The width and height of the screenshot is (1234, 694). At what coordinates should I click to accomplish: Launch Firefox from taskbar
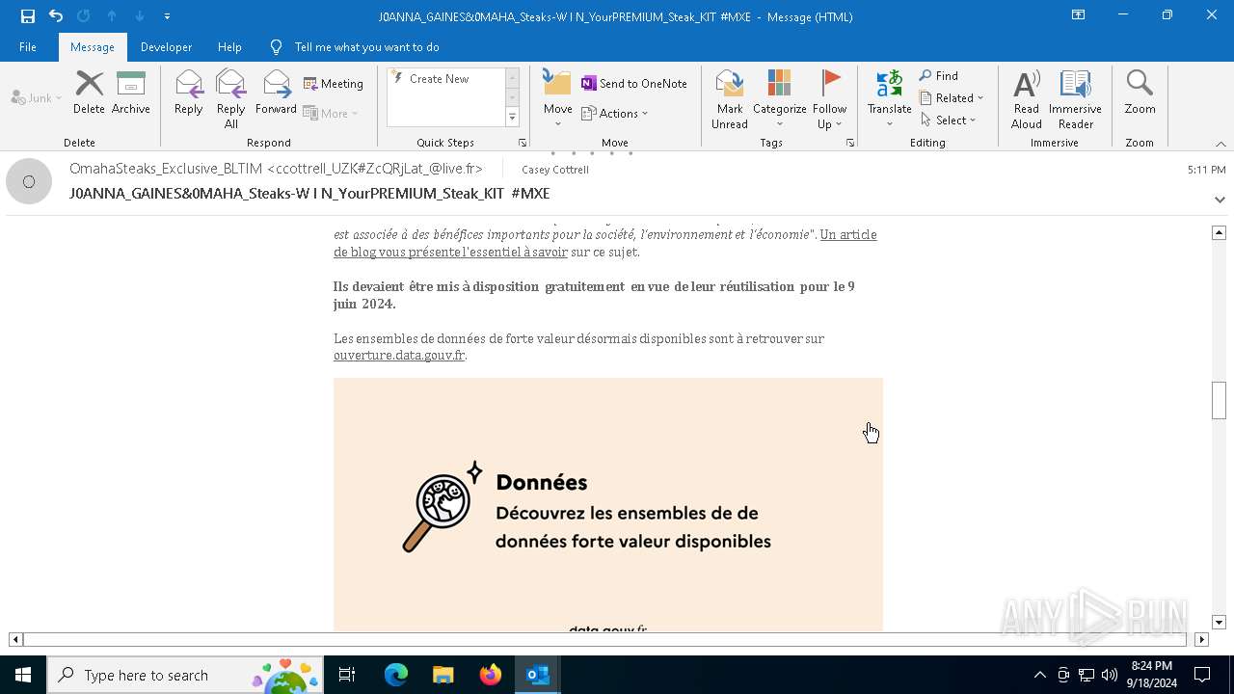[491, 675]
